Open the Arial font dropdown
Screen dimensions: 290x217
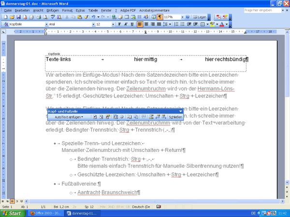[93, 24]
